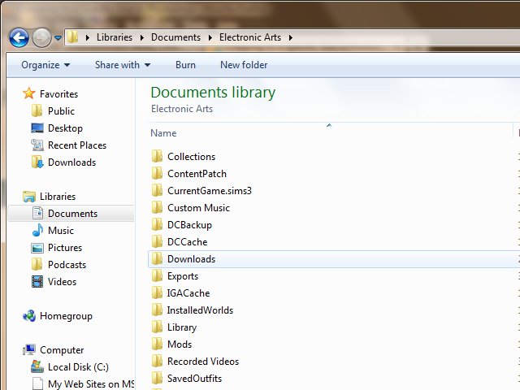Click the Favorites star icon

tap(29, 94)
